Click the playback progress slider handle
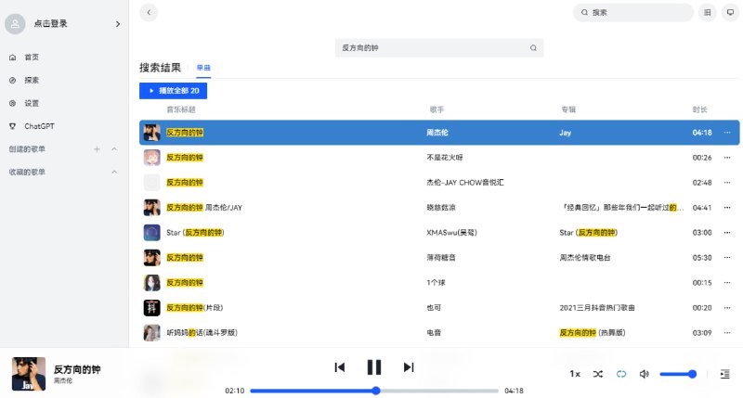The width and height of the screenshot is (743, 398). 376,391
